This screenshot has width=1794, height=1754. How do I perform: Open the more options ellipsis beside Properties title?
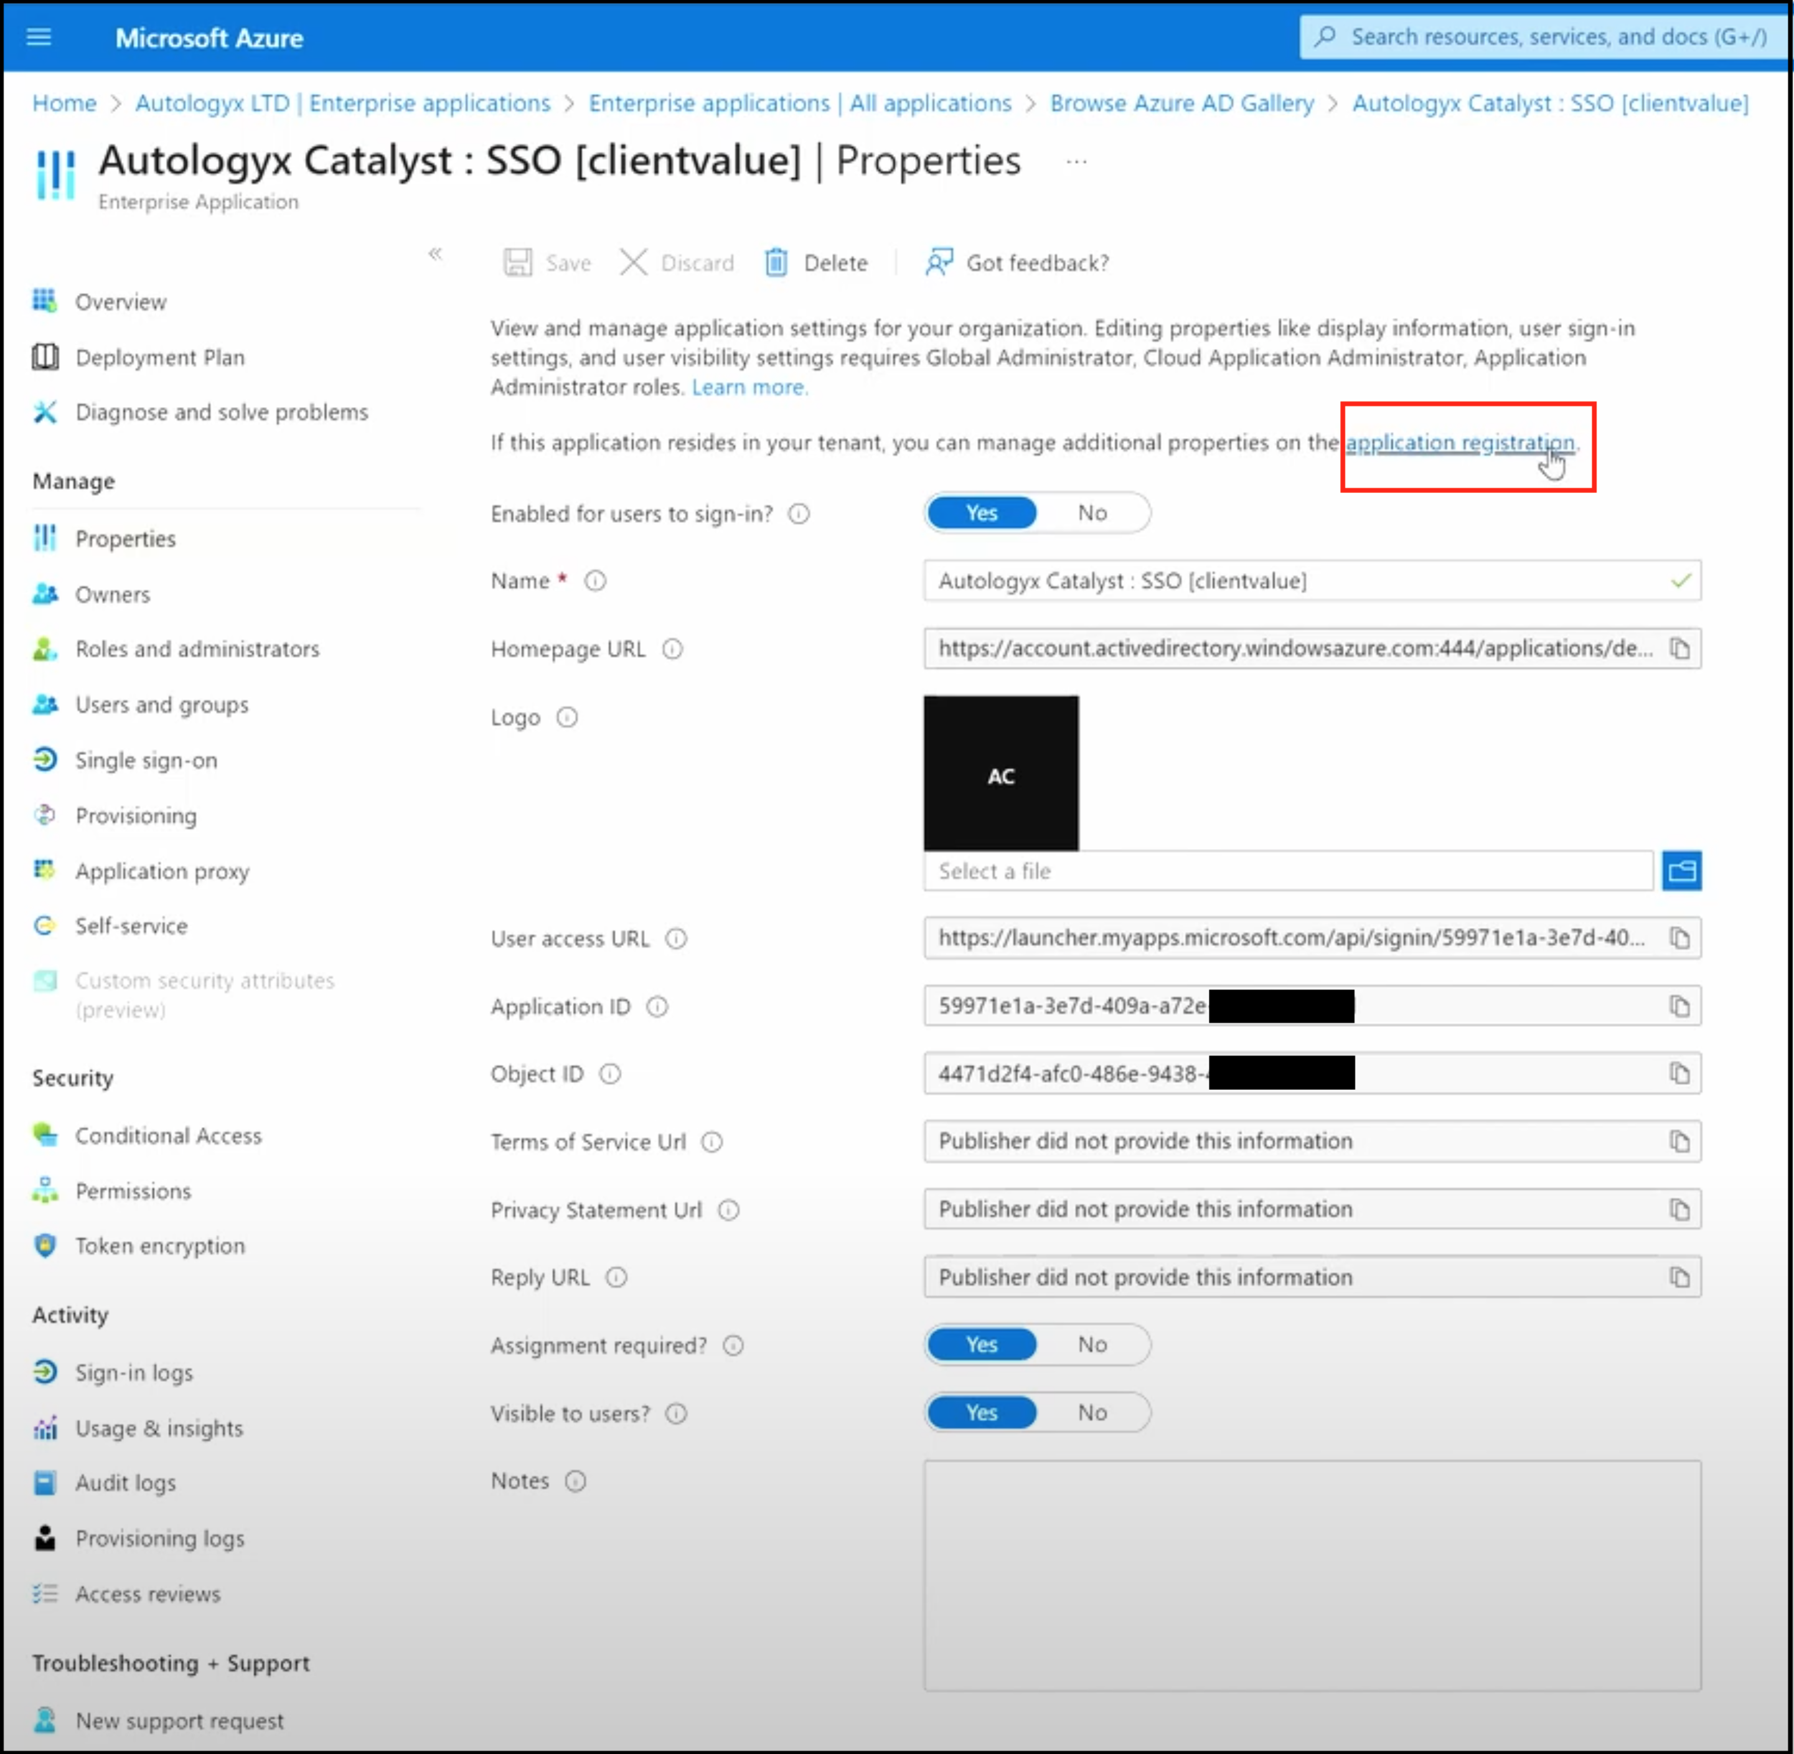coord(1076,162)
